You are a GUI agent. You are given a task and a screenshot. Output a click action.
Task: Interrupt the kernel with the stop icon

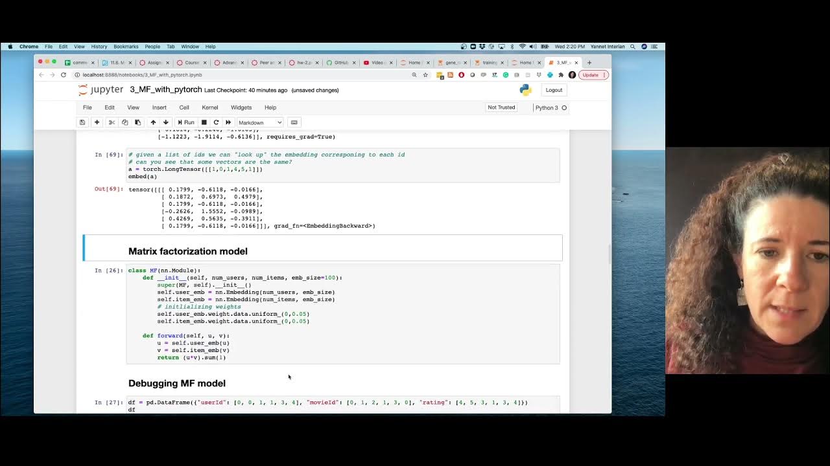[x=204, y=122]
